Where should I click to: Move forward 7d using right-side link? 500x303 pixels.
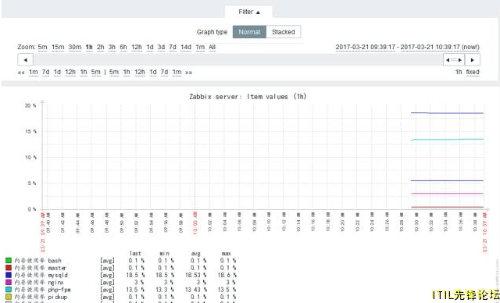[x=164, y=73]
